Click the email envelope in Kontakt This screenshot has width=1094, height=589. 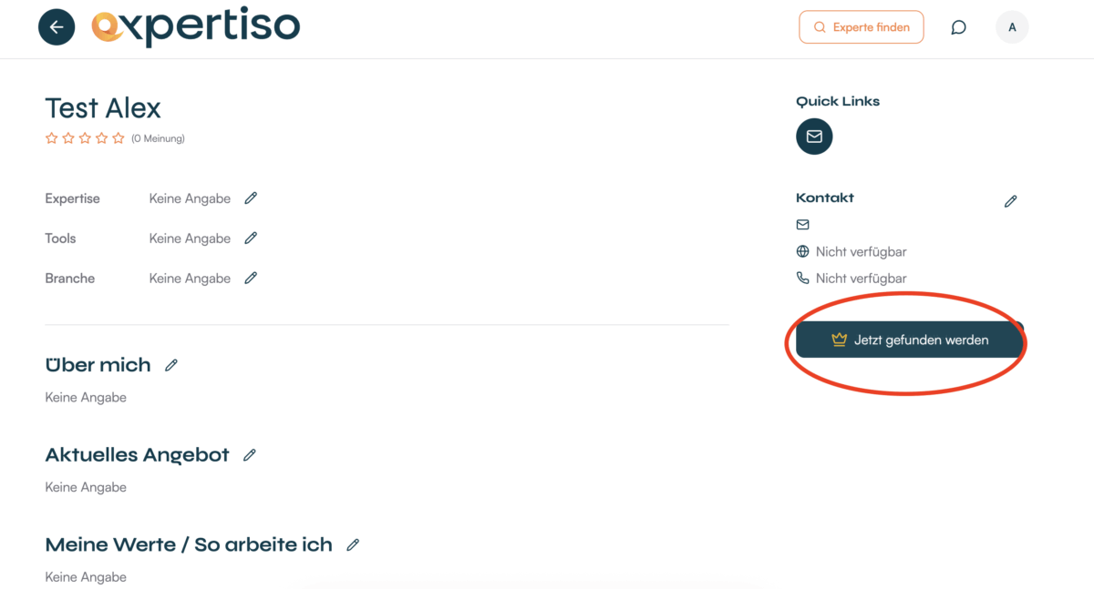(x=802, y=224)
